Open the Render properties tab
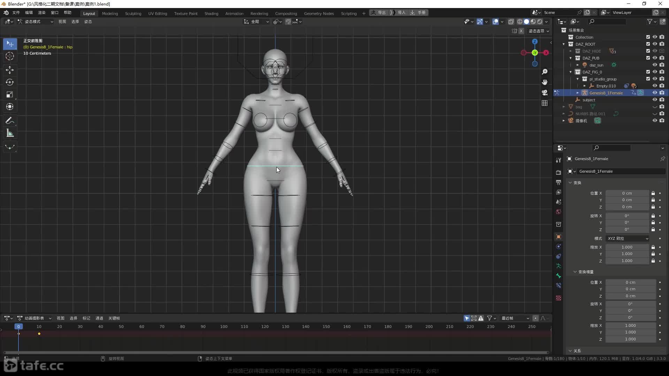The width and height of the screenshot is (669, 376). [559, 173]
